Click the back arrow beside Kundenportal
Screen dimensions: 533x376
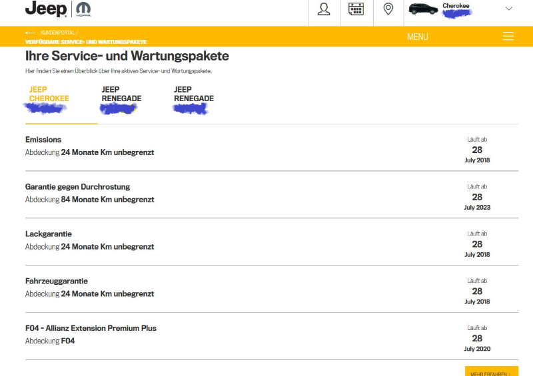(30, 33)
